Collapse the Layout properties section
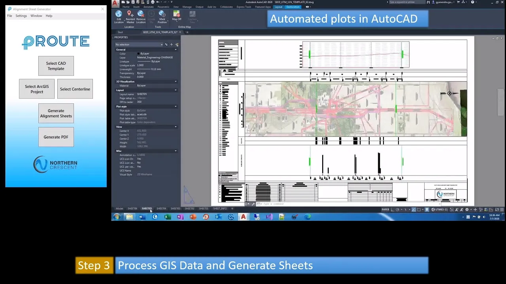Viewport: 506px width, 284px height. 176,90
